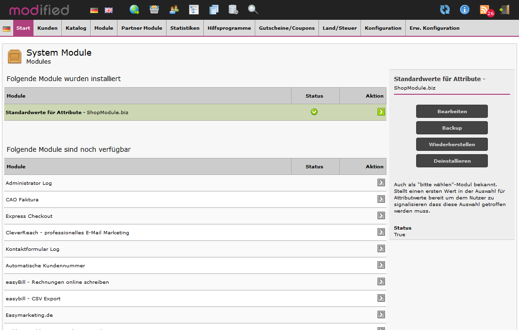The width and height of the screenshot is (519, 330).
Task: Open the globe shop view icon
Action: pyautogui.click(x=134, y=9)
